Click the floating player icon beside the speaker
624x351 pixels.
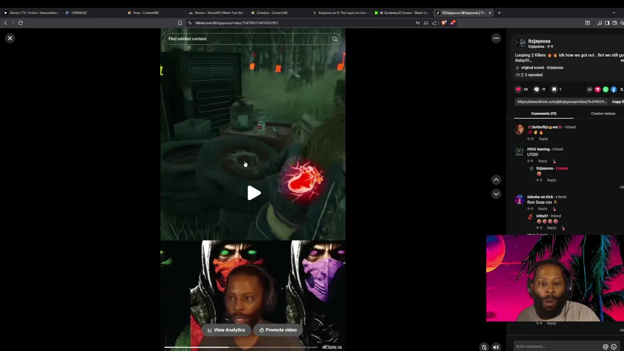click(484, 347)
